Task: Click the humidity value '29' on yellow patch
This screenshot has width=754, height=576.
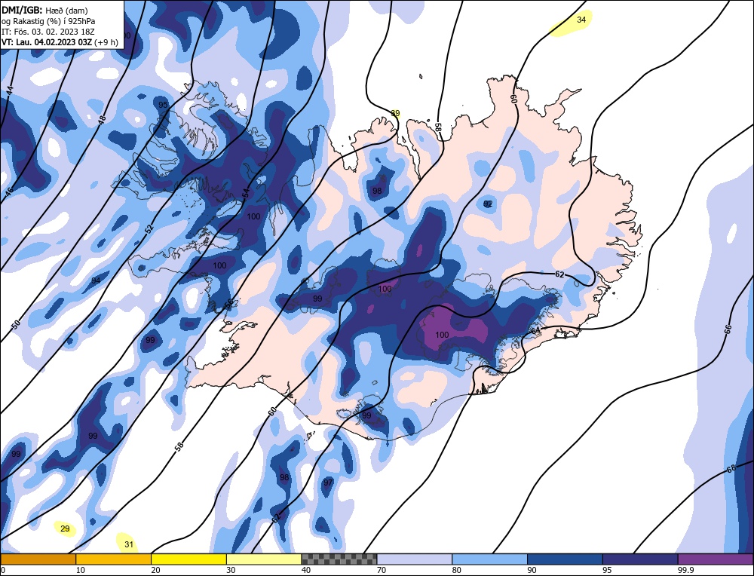Action: pyautogui.click(x=65, y=529)
